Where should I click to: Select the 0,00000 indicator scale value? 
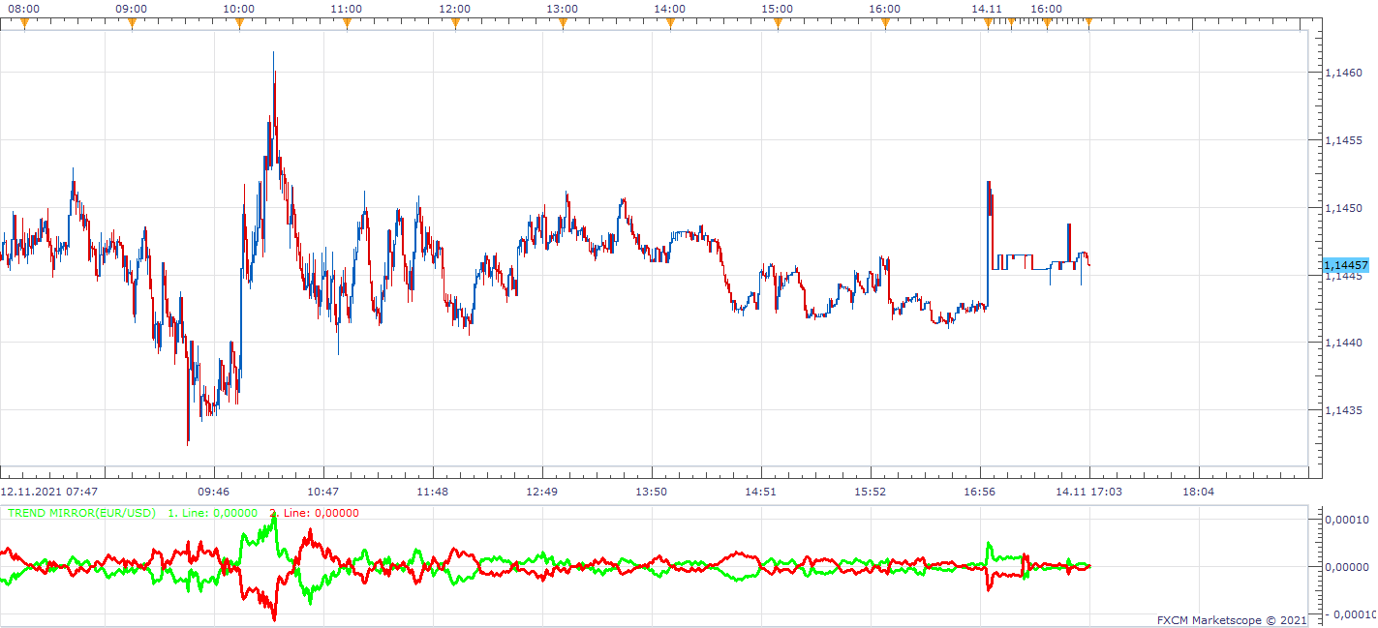coord(1346,567)
